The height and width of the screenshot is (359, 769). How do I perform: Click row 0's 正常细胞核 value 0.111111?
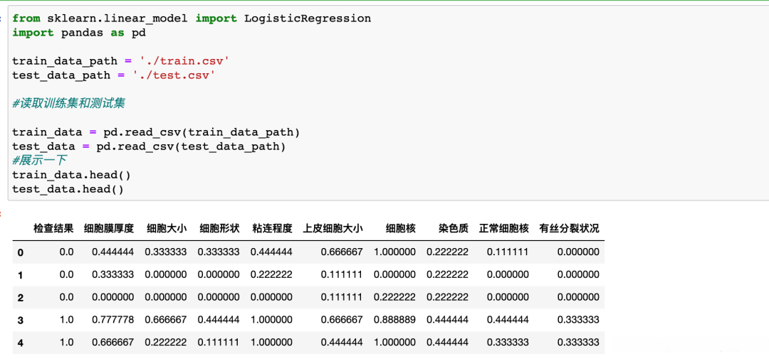tap(508, 252)
